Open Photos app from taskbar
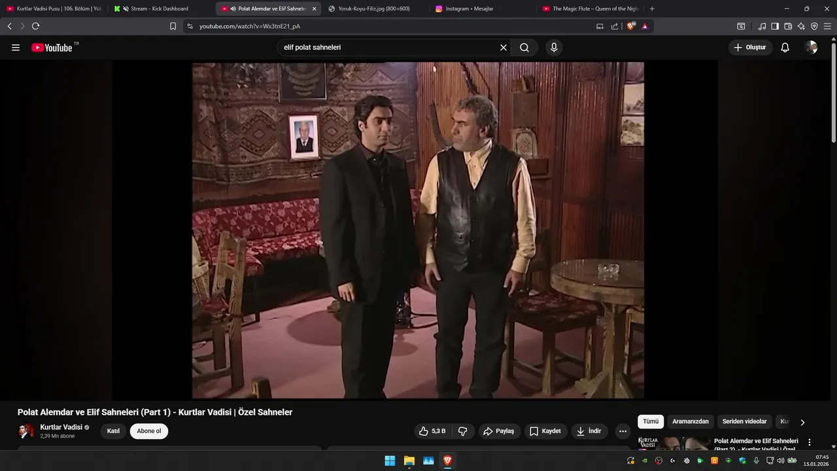837x471 pixels. pyautogui.click(x=429, y=461)
